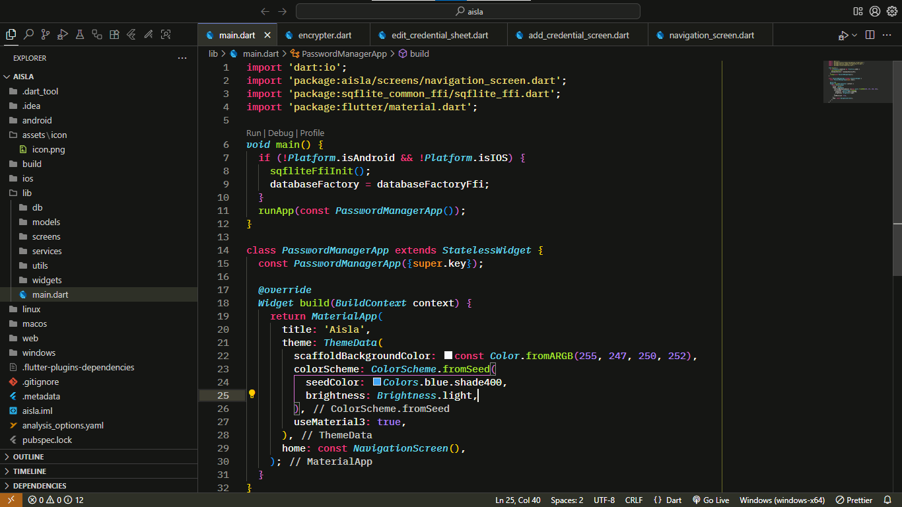
Task: Open the Extensions view icon
Action: 114,34
